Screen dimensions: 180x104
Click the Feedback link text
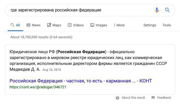(164, 98)
